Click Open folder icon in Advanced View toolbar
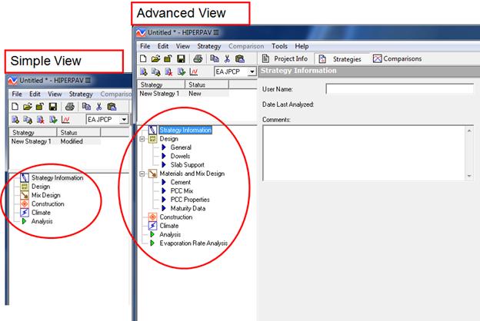480x321 pixels. [x=155, y=58]
